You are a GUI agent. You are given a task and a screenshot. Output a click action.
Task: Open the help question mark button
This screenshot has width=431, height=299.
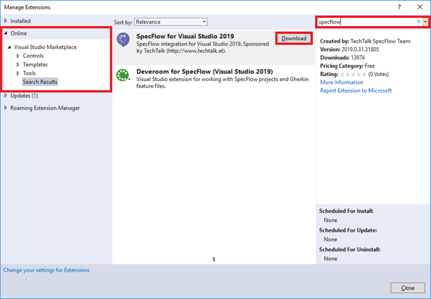click(400, 7)
